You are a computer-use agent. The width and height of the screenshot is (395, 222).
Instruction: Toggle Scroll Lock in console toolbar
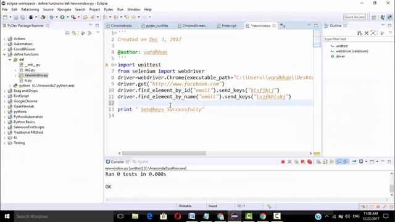point(325,162)
